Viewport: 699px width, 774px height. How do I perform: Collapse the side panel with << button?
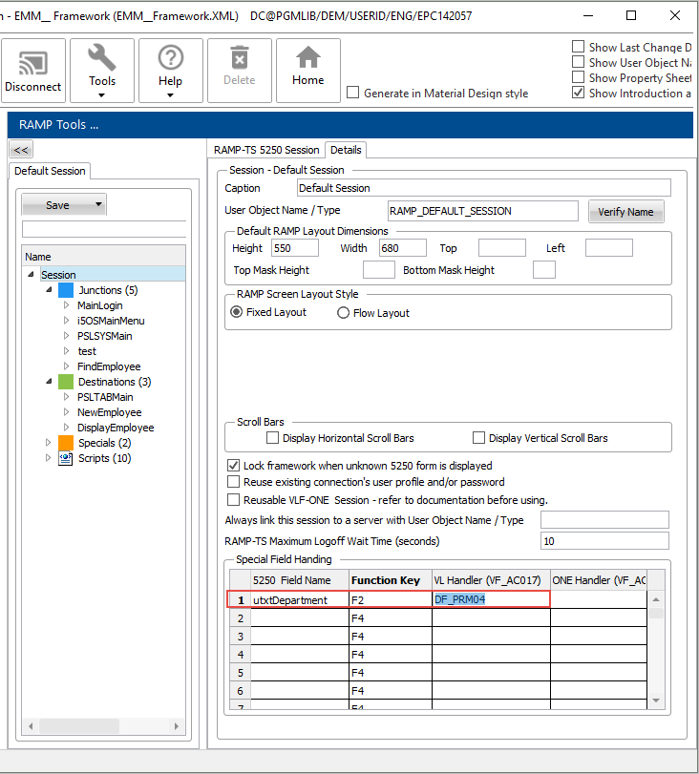pyautogui.click(x=20, y=150)
